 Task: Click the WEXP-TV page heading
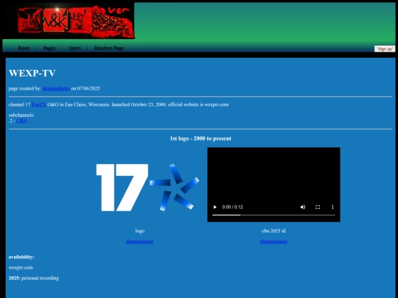32,73
